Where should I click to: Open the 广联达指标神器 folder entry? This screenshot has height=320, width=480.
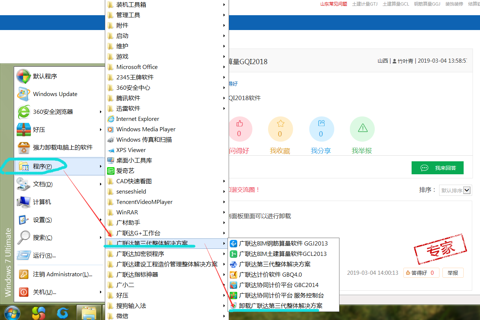pyautogui.click(x=167, y=275)
